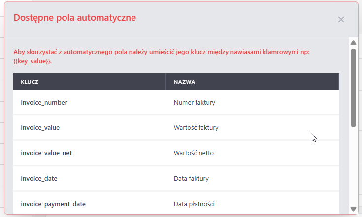Click the Wartość faktury name cell
Screen dimensions: 362x217
tap(196, 128)
